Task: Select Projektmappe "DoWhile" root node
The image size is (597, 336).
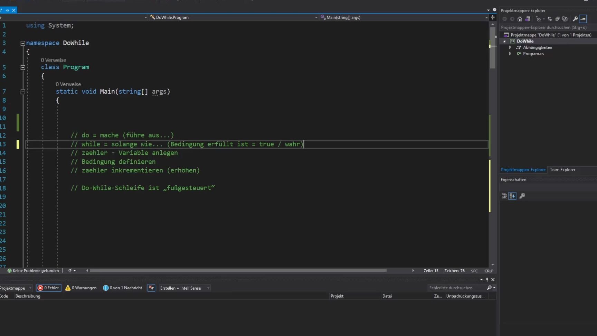Action: [551, 35]
